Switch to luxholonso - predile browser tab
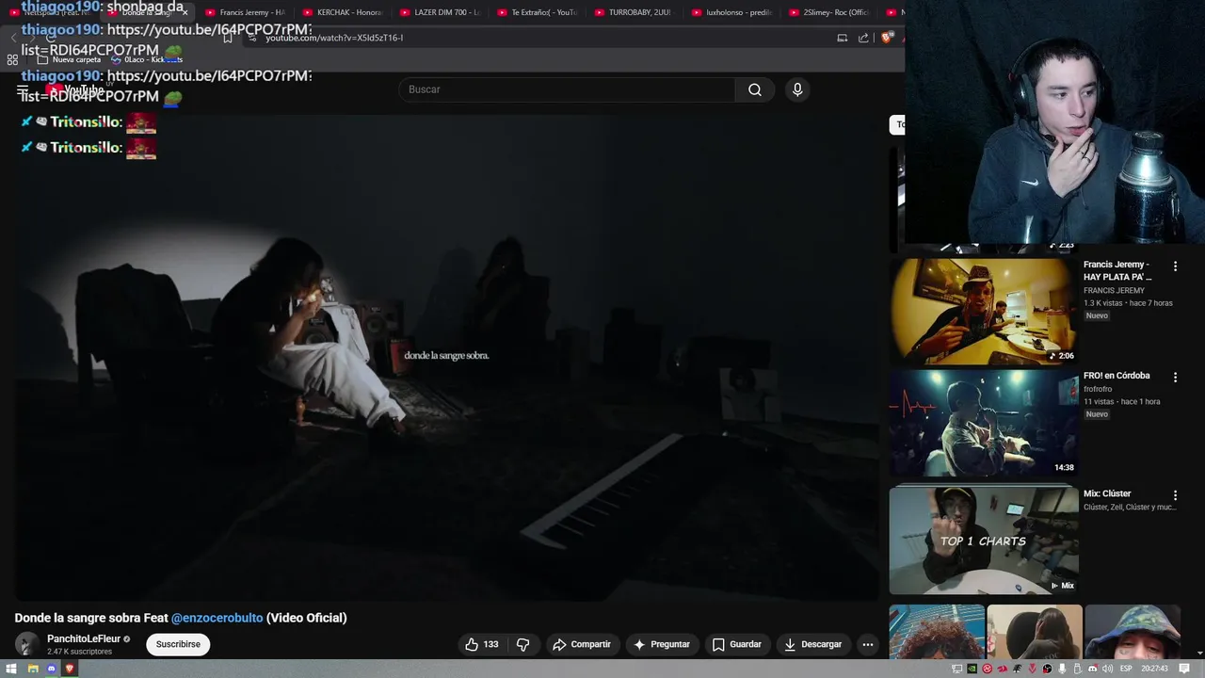Screen dimensions: 1205x678 (x=731, y=12)
